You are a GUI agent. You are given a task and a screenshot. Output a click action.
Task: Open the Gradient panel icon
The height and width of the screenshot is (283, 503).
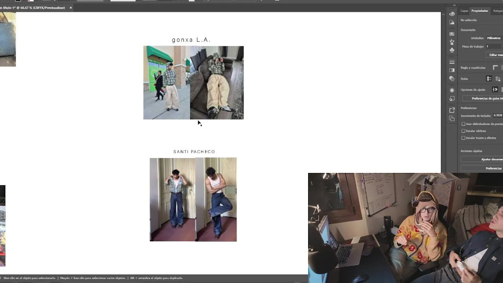pyautogui.click(x=452, y=70)
